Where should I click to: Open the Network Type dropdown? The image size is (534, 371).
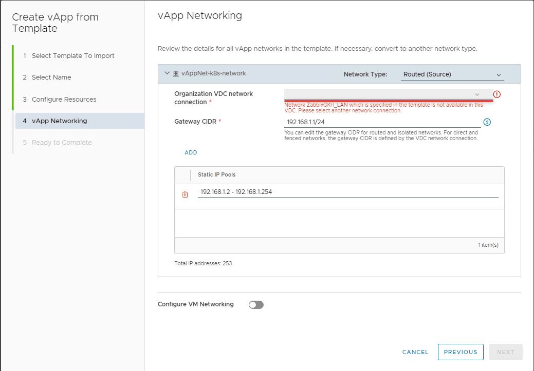click(x=452, y=74)
